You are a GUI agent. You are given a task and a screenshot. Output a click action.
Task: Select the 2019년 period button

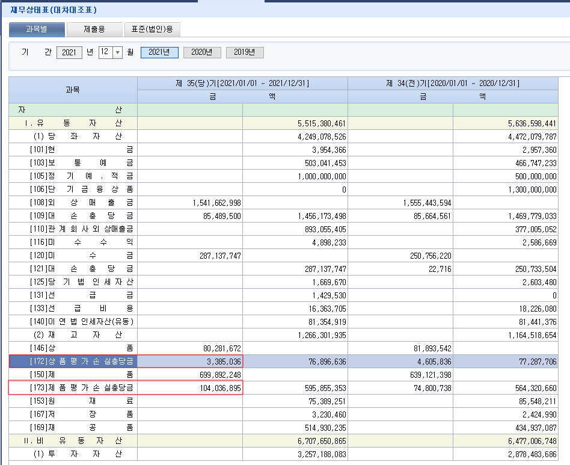[x=245, y=52]
